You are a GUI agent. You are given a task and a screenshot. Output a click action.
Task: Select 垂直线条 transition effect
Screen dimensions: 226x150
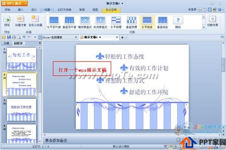pos(163,22)
